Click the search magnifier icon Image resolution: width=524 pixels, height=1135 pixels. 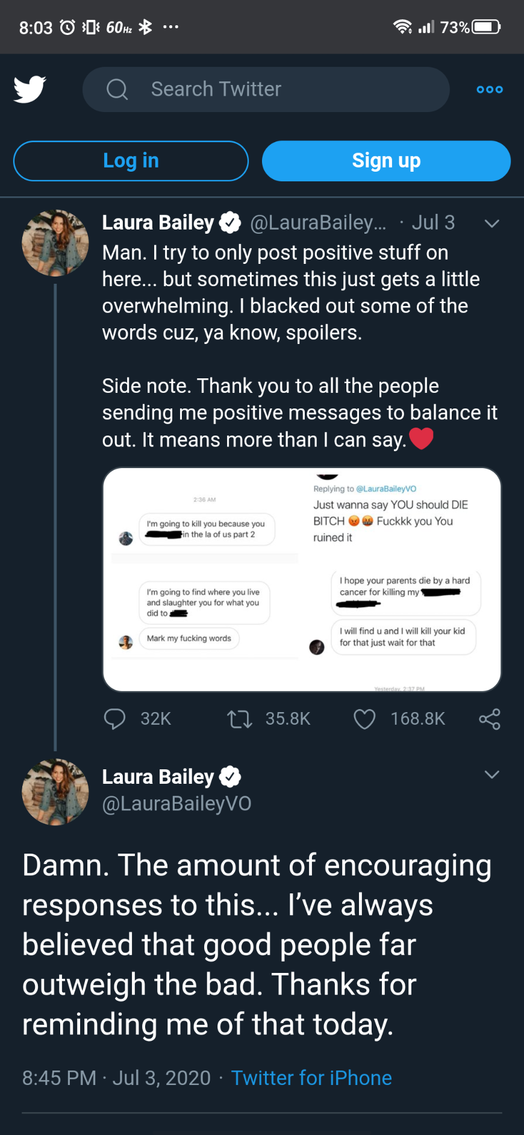point(117,89)
